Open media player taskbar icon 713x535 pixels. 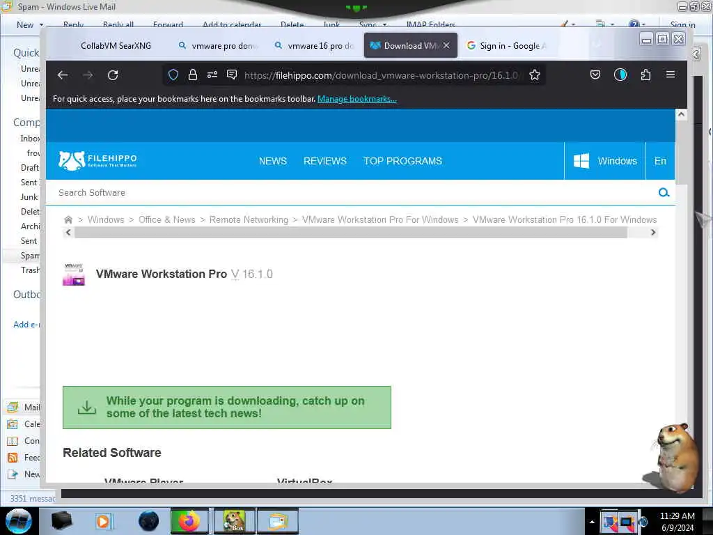coord(103,521)
